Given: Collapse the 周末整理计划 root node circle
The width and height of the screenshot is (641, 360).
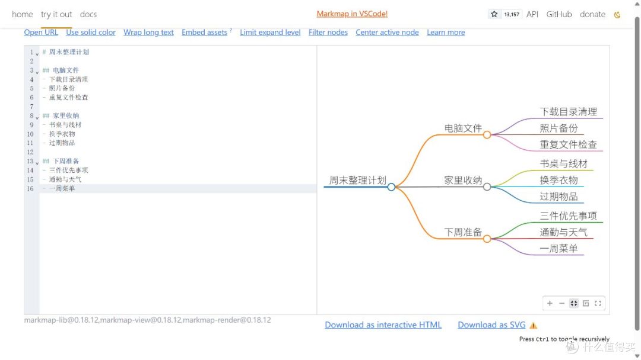Looking at the screenshot, I should [391, 187].
